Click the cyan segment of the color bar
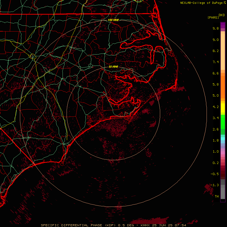The image size is (227, 227). pyautogui.click(x=223, y=139)
